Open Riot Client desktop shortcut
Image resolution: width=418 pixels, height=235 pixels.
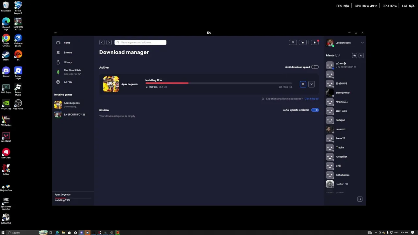click(x=6, y=154)
